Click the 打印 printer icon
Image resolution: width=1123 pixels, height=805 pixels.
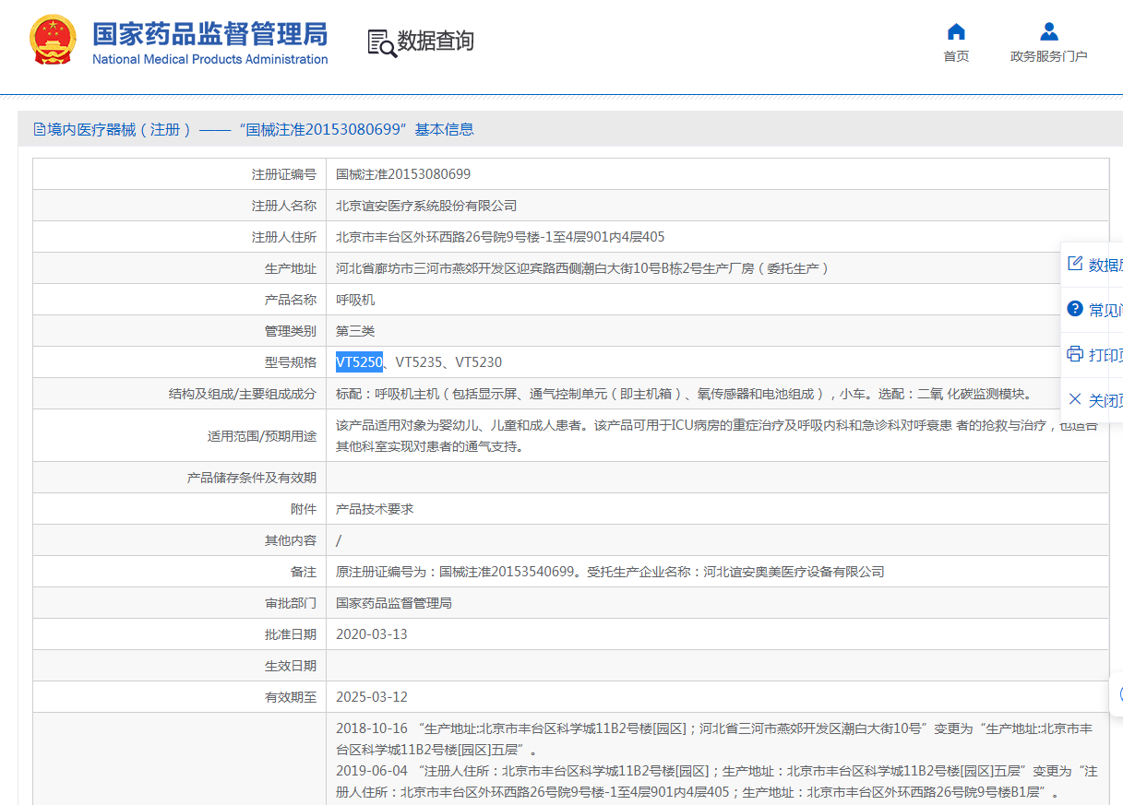pyautogui.click(x=1074, y=354)
